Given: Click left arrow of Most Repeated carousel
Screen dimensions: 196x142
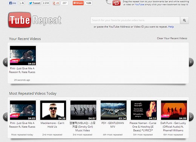Looking at the screenshot, I should tap(5, 117).
